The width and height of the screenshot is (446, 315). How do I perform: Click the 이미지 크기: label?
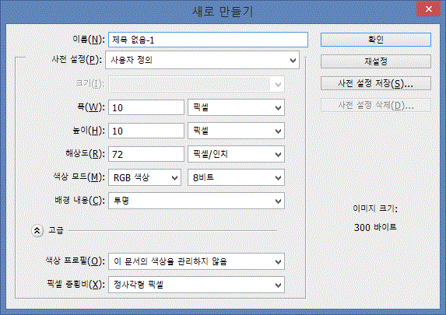(375, 208)
